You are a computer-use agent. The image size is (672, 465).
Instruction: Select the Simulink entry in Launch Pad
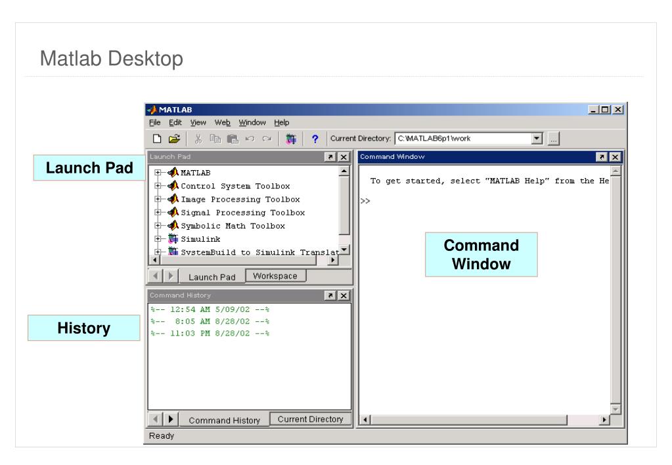point(200,239)
